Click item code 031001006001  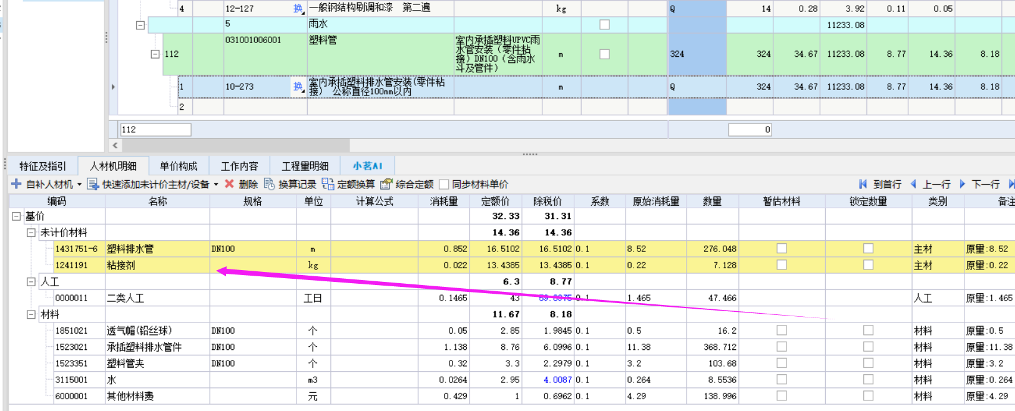pyautogui.click(x=253, y=39)
